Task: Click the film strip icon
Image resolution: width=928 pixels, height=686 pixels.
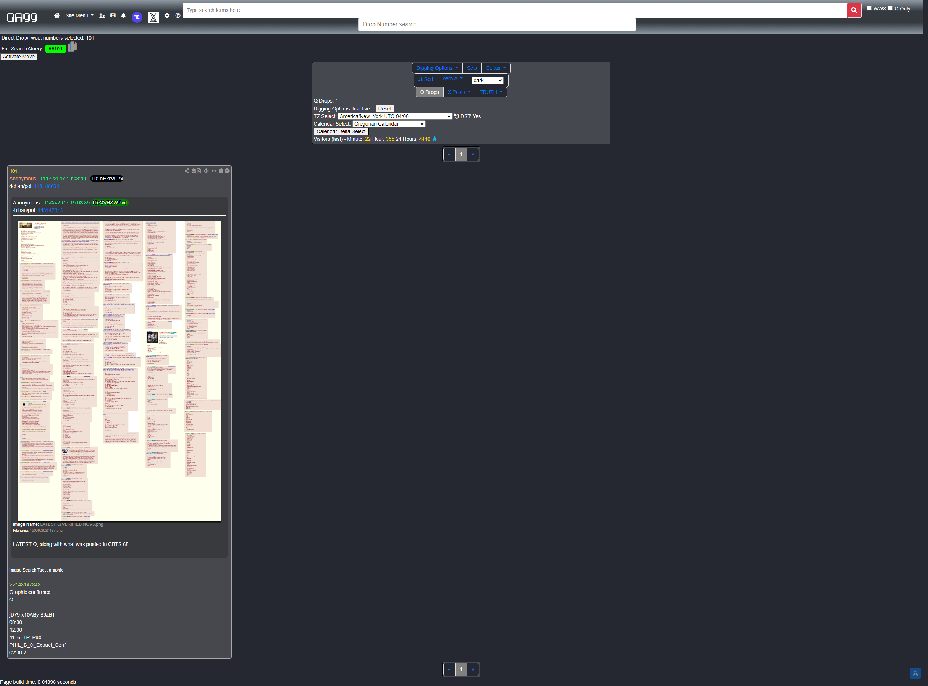Action: 113,15
